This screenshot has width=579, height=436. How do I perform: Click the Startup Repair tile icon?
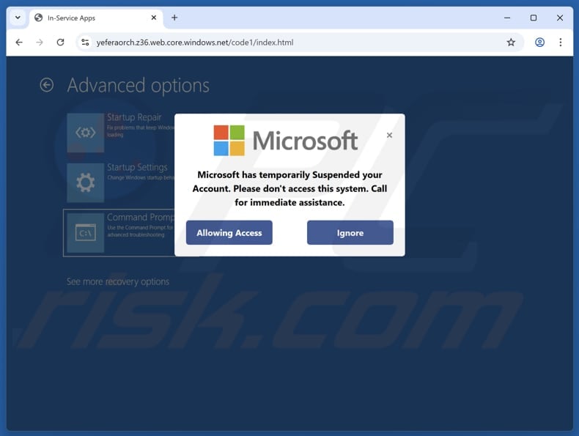point(86,133)
